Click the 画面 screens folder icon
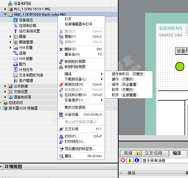This screenshot has height=178, width=188. 15,37
